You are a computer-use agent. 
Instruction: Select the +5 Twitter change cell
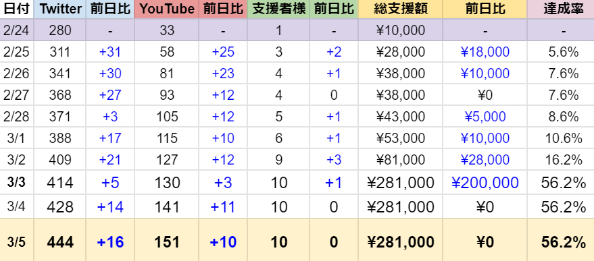coord(110,183)
